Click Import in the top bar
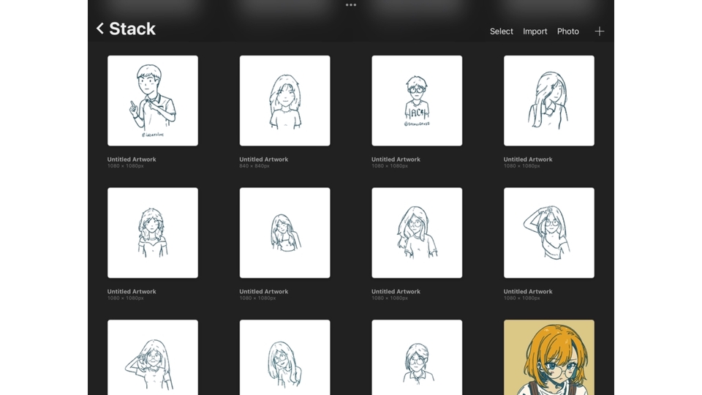702x395 pixels. coord(535,31)
